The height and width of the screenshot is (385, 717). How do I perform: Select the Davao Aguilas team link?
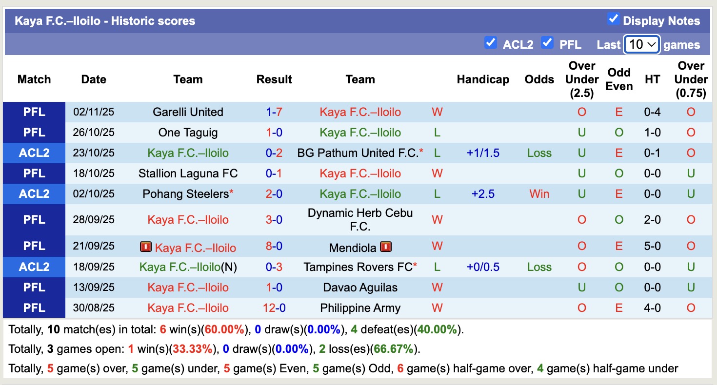360,288
